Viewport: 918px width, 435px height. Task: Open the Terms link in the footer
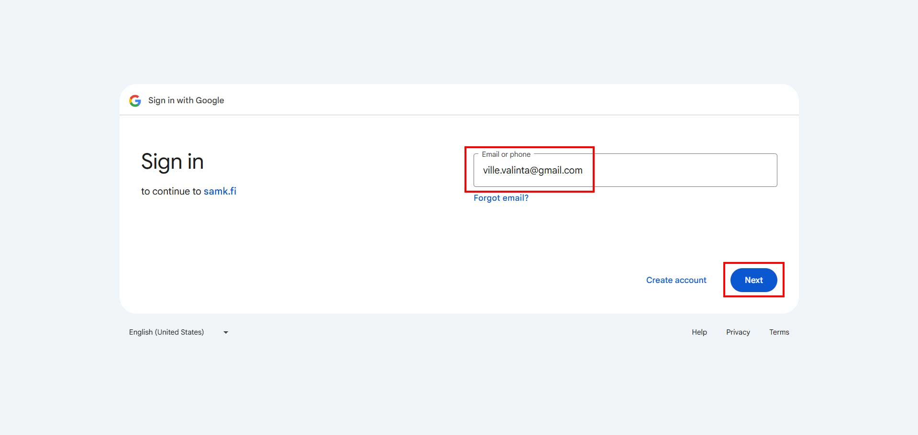pos(779,332)
